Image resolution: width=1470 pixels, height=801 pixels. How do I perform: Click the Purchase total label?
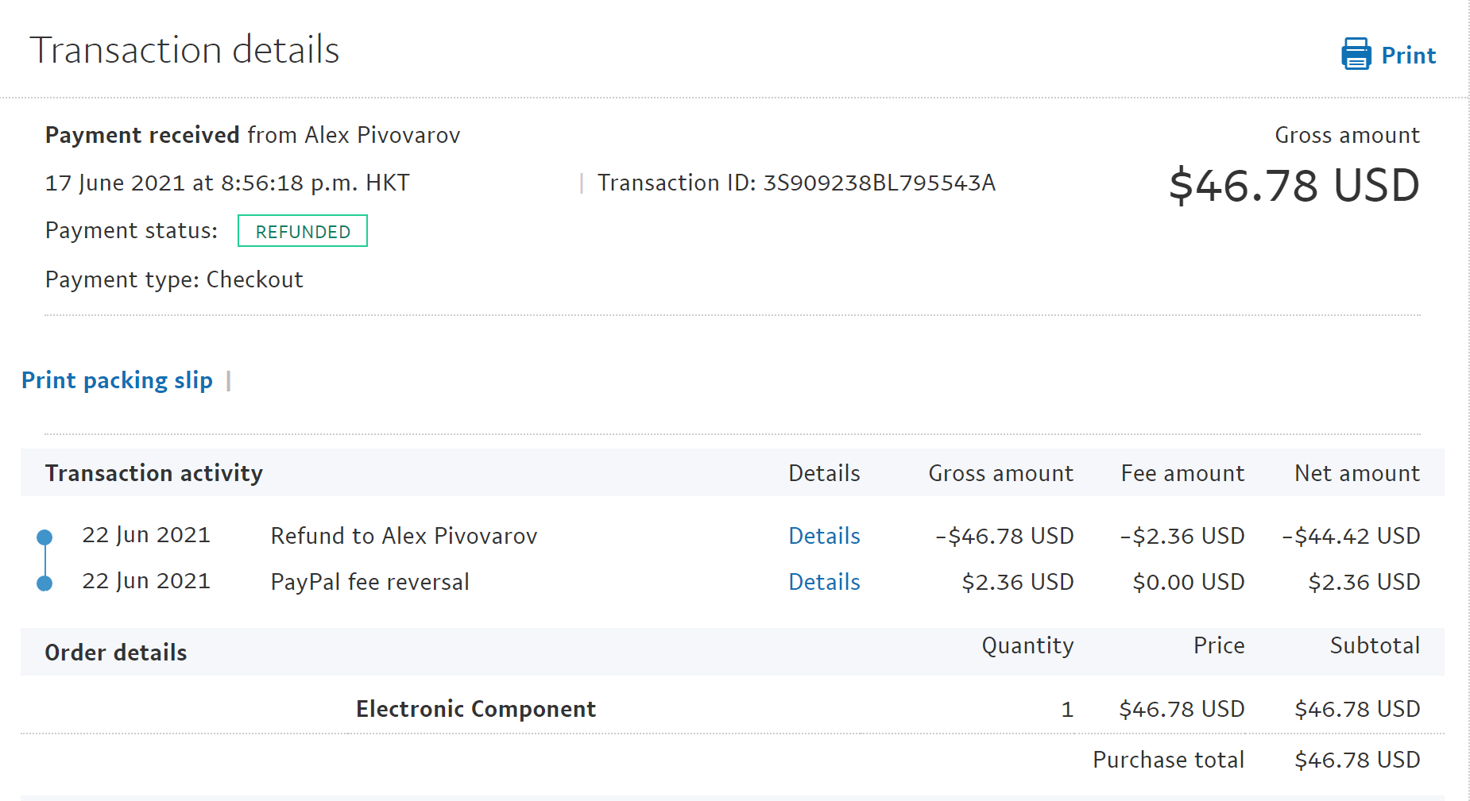pos(1168,760)
